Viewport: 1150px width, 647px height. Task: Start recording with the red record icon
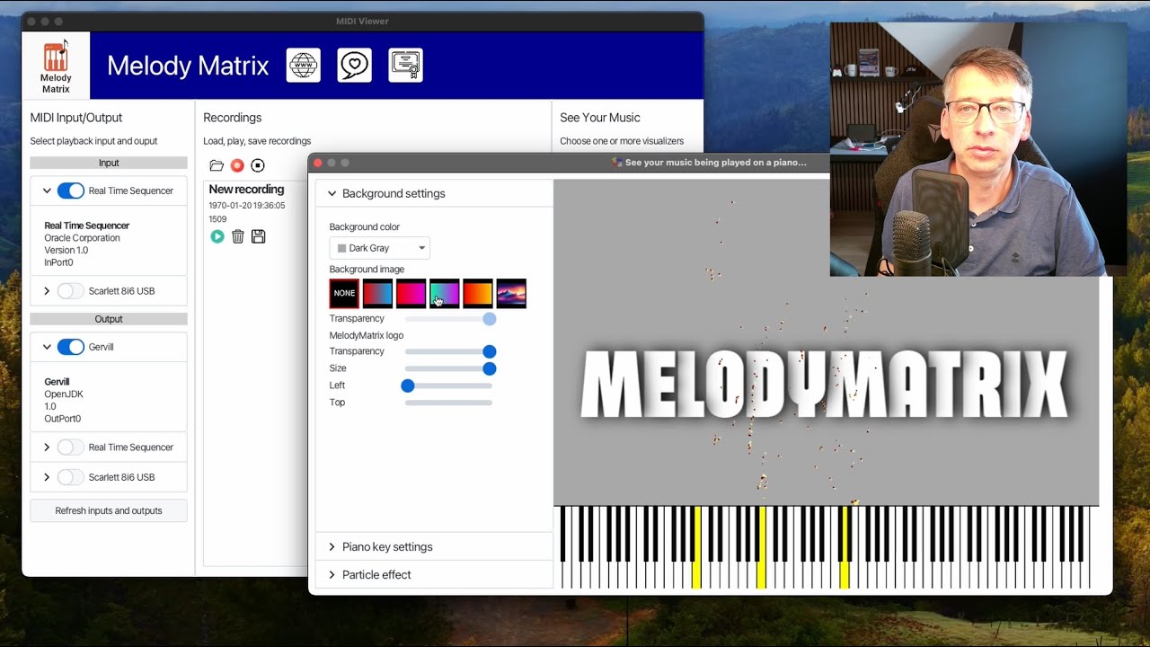point(237,165)
